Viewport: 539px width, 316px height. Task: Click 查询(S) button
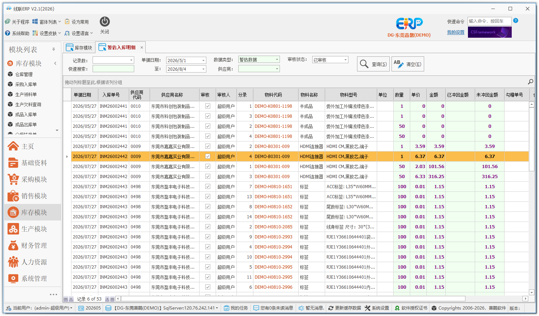(373, 64)
